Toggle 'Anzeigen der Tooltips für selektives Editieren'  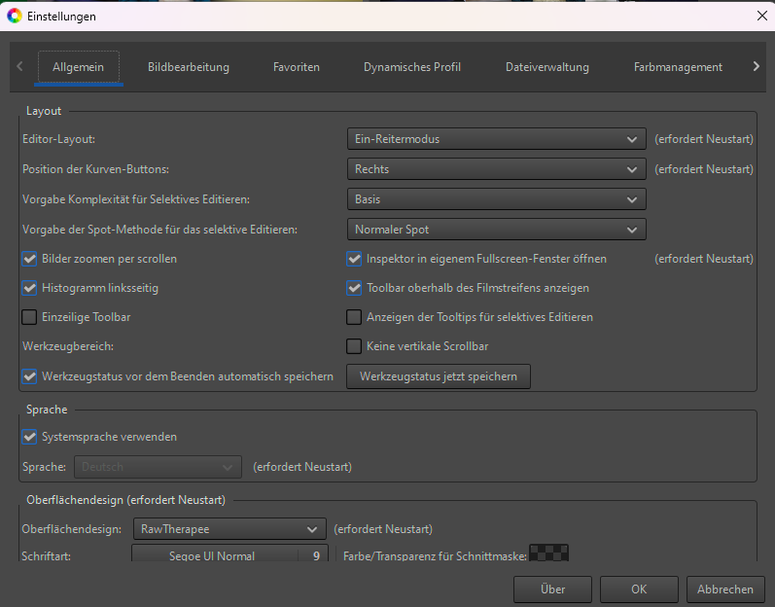click(354, 317)
